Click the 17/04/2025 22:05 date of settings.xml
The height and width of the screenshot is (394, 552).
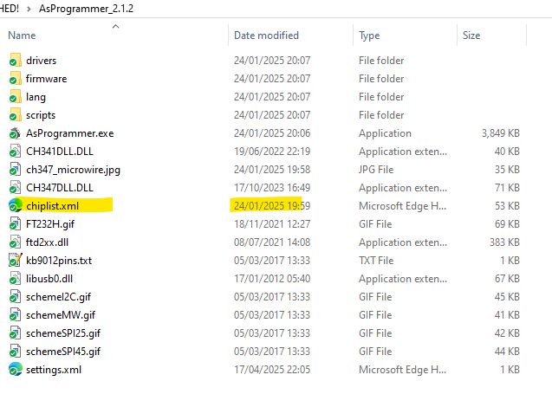pyautogui.click(x=272, y=370)
